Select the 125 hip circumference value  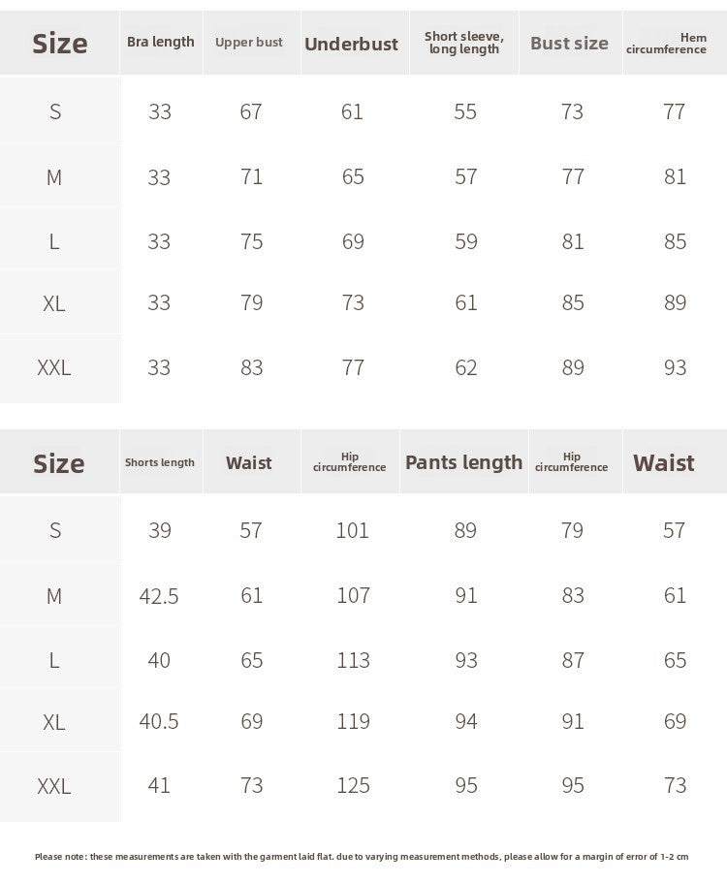pyautogui.click(x=353, y=785)
